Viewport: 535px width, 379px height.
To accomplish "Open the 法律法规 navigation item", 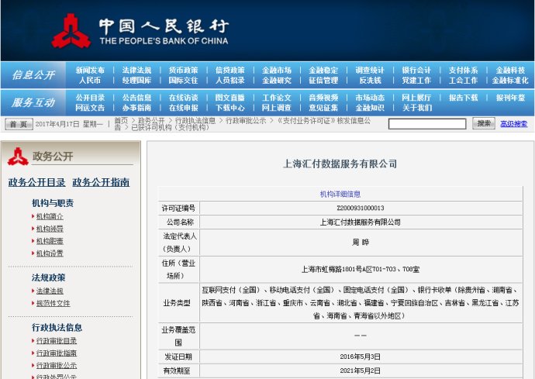I will (136, 71).
